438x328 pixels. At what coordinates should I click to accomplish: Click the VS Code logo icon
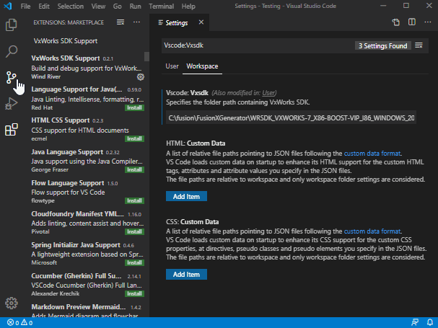8,6
